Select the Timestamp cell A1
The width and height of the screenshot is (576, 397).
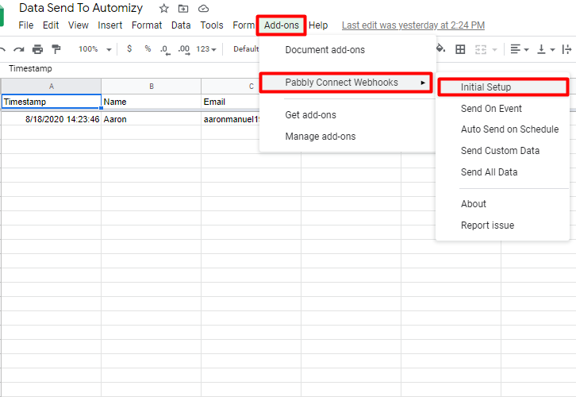point(52,102)
